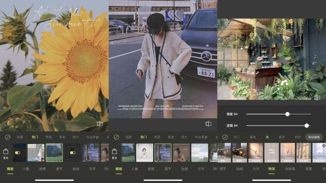This screenshot has height=183, width=326.
Task: Select 收藏 category on the street portrait screen
Action: [129, 137]
